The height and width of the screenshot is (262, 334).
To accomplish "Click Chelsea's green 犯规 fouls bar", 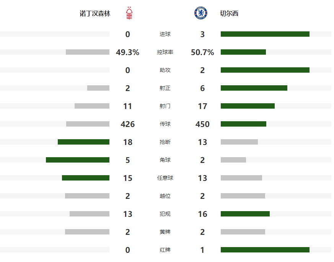I will tap(245, 214).
